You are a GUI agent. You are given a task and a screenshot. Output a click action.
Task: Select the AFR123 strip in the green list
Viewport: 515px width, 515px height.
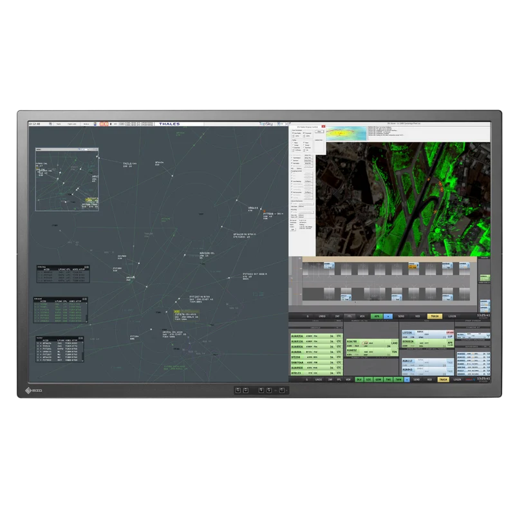tap(317, 373)
